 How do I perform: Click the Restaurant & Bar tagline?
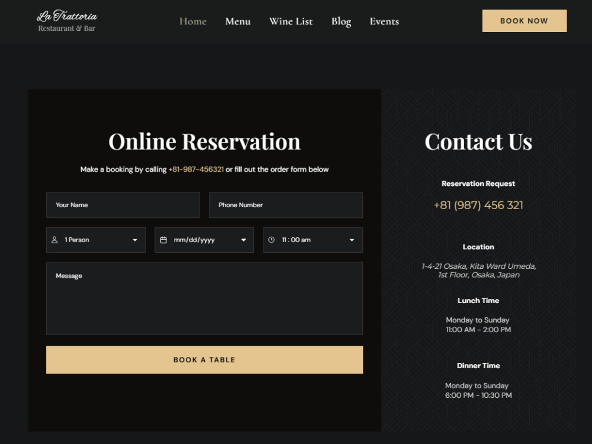67,28
